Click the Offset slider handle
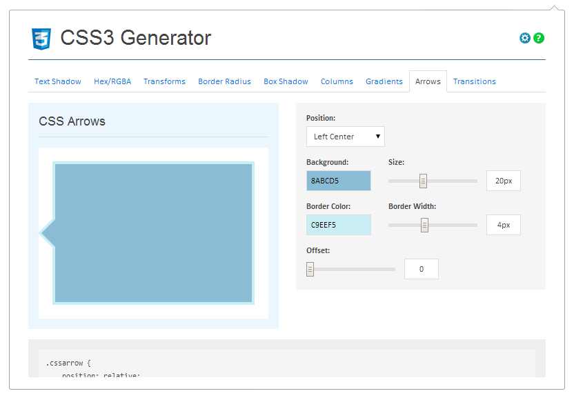This screenshot has height=400, width=574. (310, 269)
